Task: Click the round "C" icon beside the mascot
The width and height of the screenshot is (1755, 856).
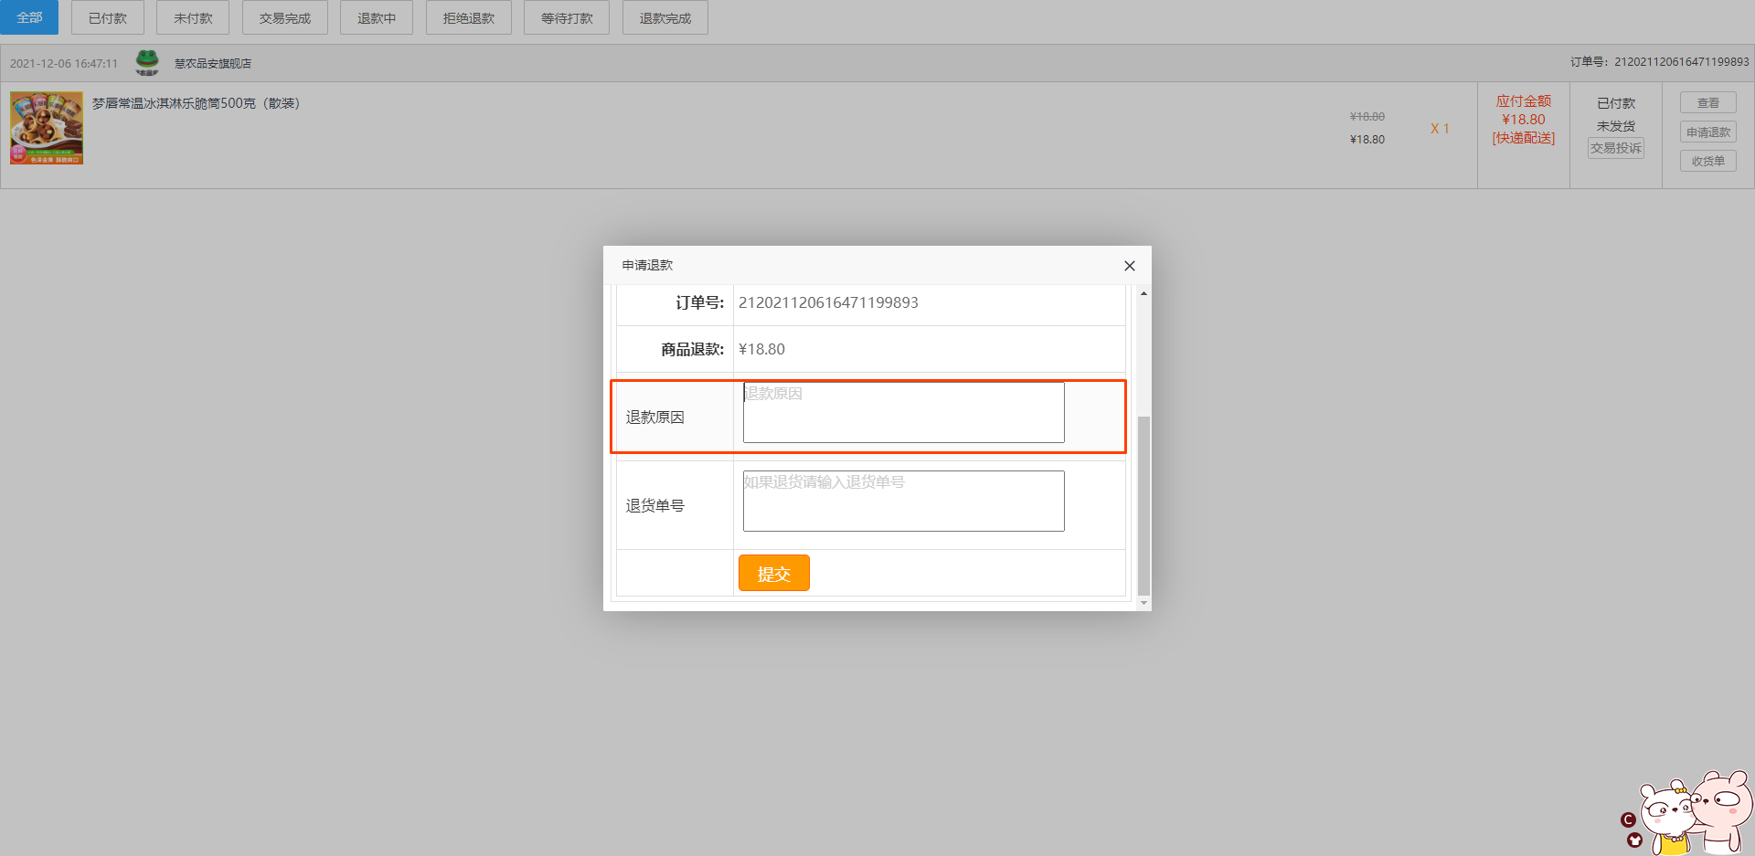Action: 1628,819
